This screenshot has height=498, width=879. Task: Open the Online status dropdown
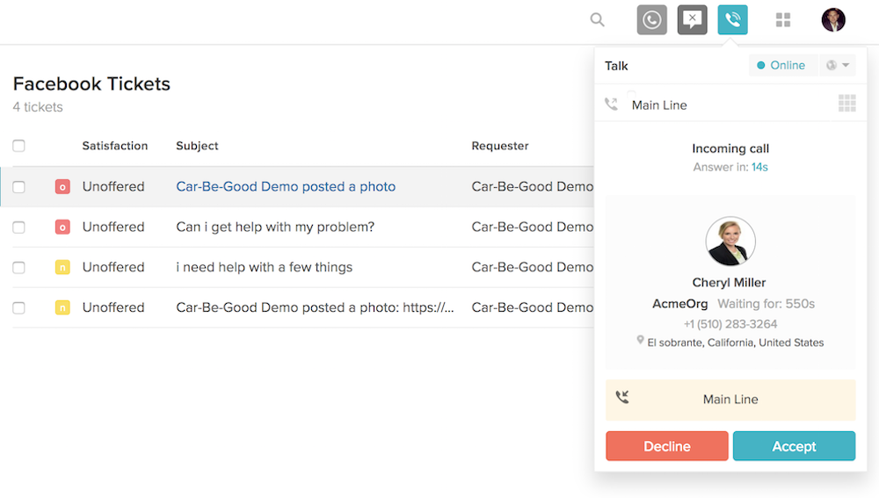pos(781,66)
